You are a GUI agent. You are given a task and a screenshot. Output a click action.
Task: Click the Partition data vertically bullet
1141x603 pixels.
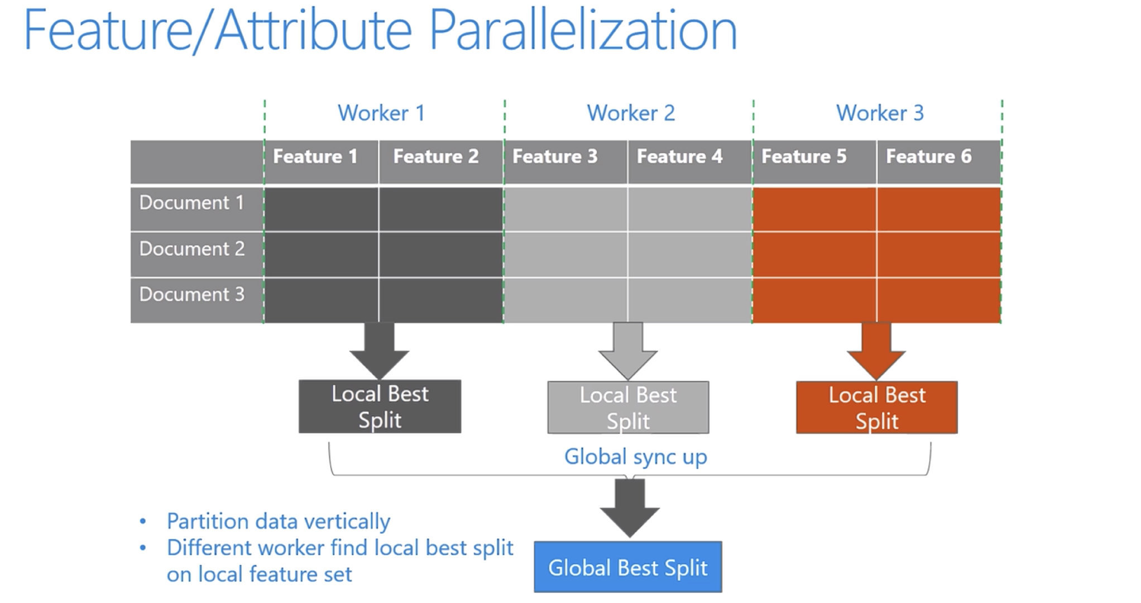point(278,521)
